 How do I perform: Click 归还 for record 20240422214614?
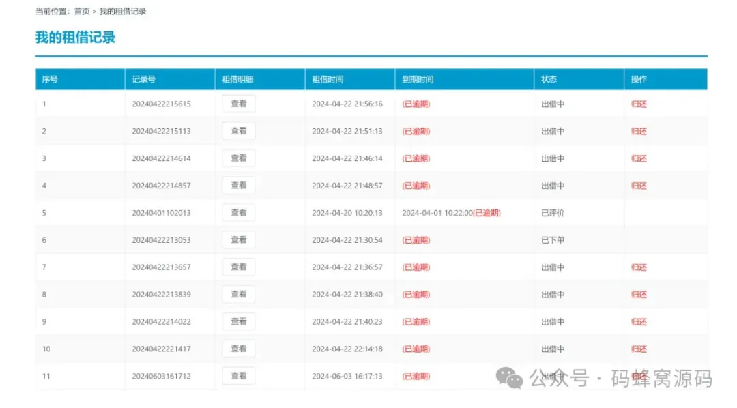[639, 159]
